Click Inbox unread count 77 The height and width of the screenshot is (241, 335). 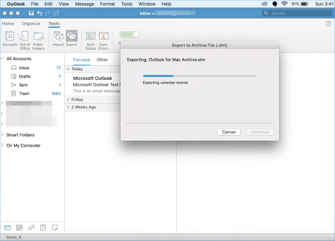tap(59, 68)
